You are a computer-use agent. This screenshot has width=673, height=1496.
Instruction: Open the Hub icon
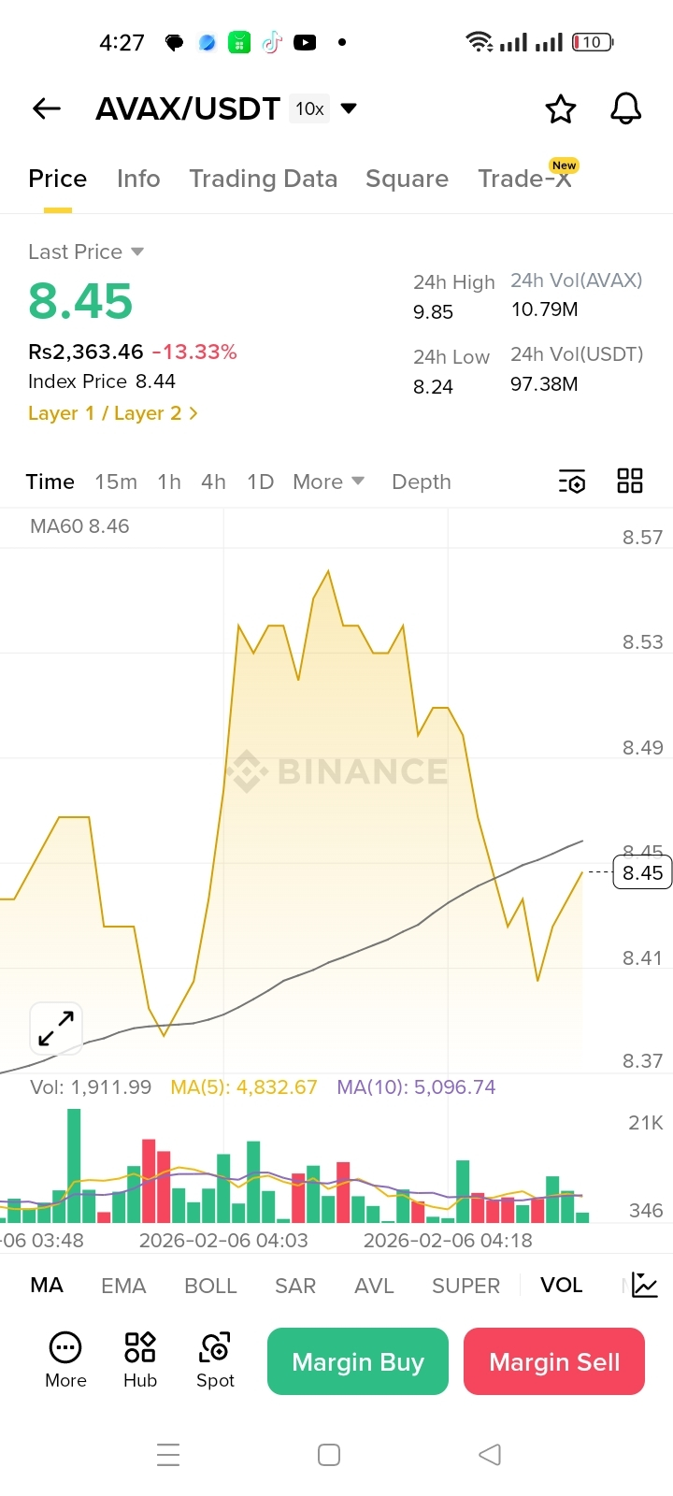(140, 1359)
